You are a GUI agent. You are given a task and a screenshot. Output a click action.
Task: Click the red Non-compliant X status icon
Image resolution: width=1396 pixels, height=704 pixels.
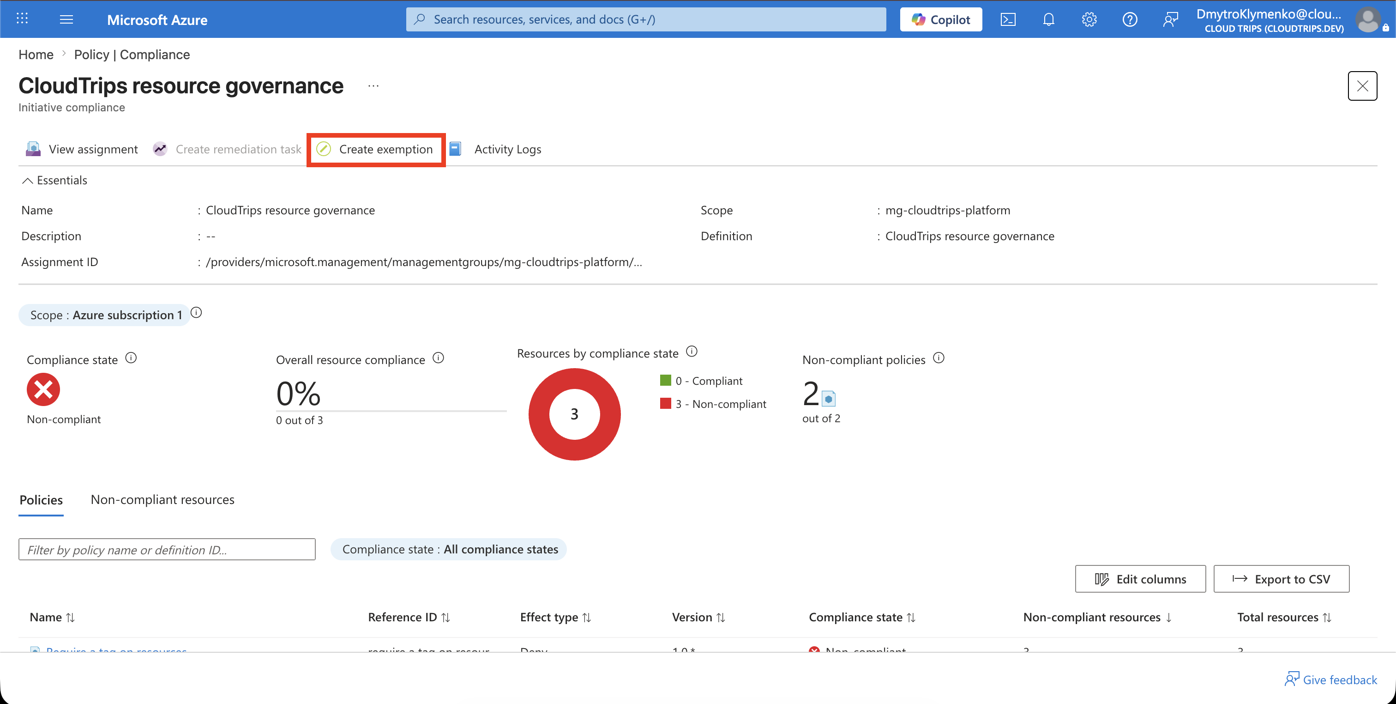tap(43, 389)
